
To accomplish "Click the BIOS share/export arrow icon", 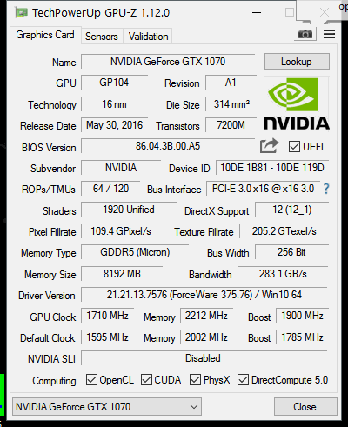I will click(x=269, y=146).
